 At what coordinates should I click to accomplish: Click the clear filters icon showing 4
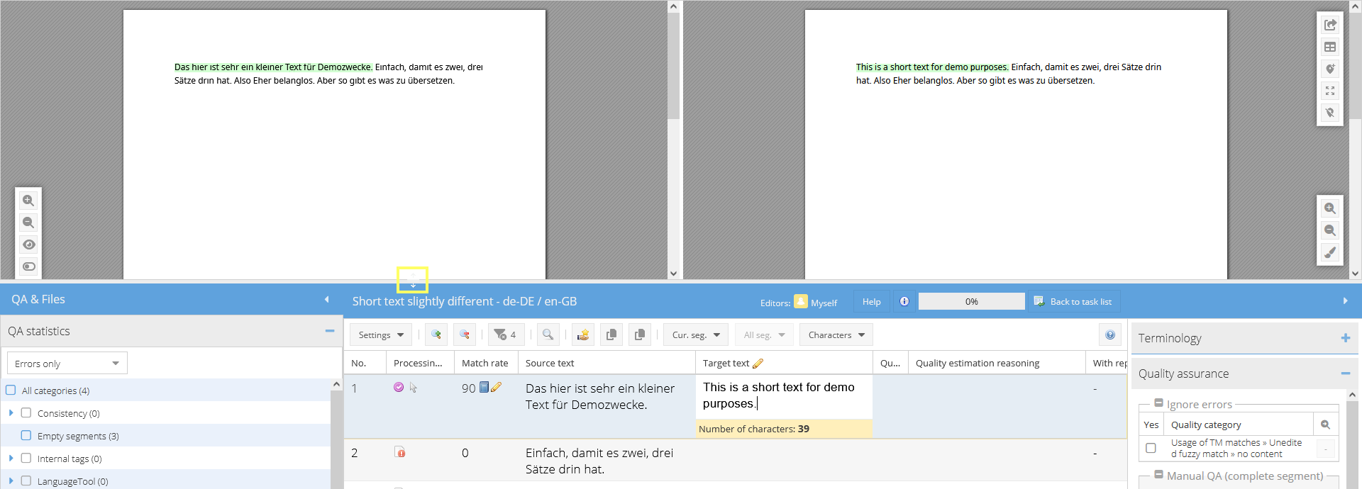click(x=505, y=335)
